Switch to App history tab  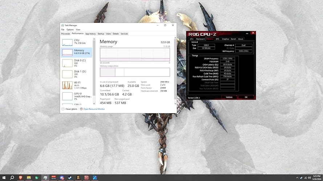coord(90,34)
